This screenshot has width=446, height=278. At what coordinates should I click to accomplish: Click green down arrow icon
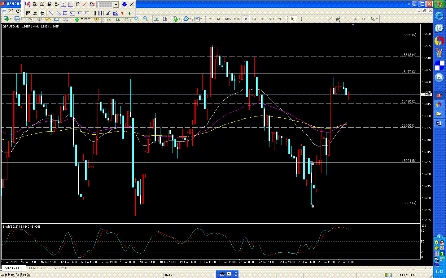[129, 13]
